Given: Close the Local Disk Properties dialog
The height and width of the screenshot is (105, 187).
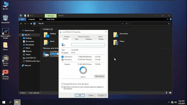Looking at the screenshot, I should (106, 32).
